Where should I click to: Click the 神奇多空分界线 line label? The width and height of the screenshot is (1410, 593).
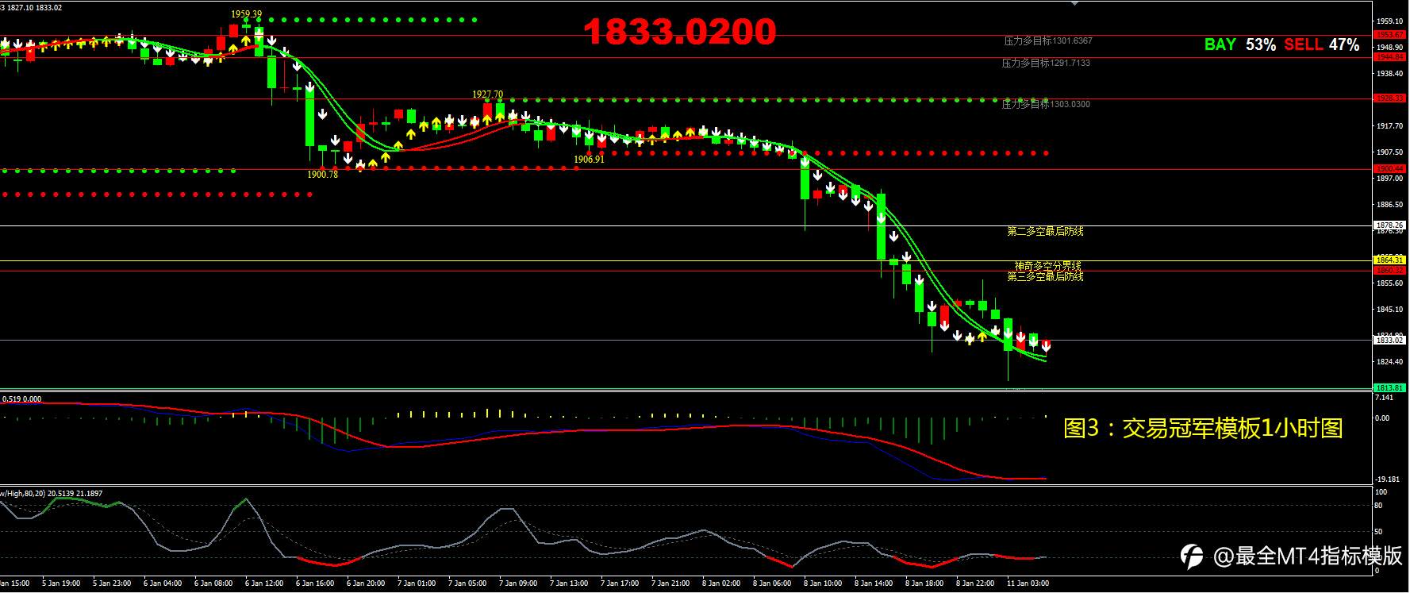tap(1048, 266)
